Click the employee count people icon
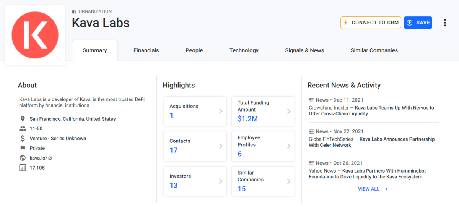The height and width of the screenshot is (207, 459). (23, 129)
